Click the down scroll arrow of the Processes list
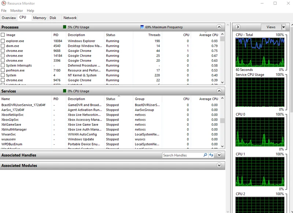 [222, 82]
